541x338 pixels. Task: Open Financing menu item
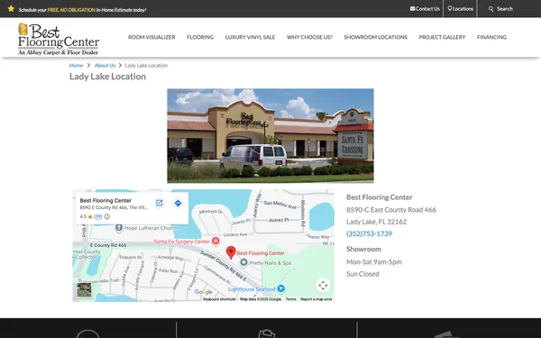(x=491, y=37)
